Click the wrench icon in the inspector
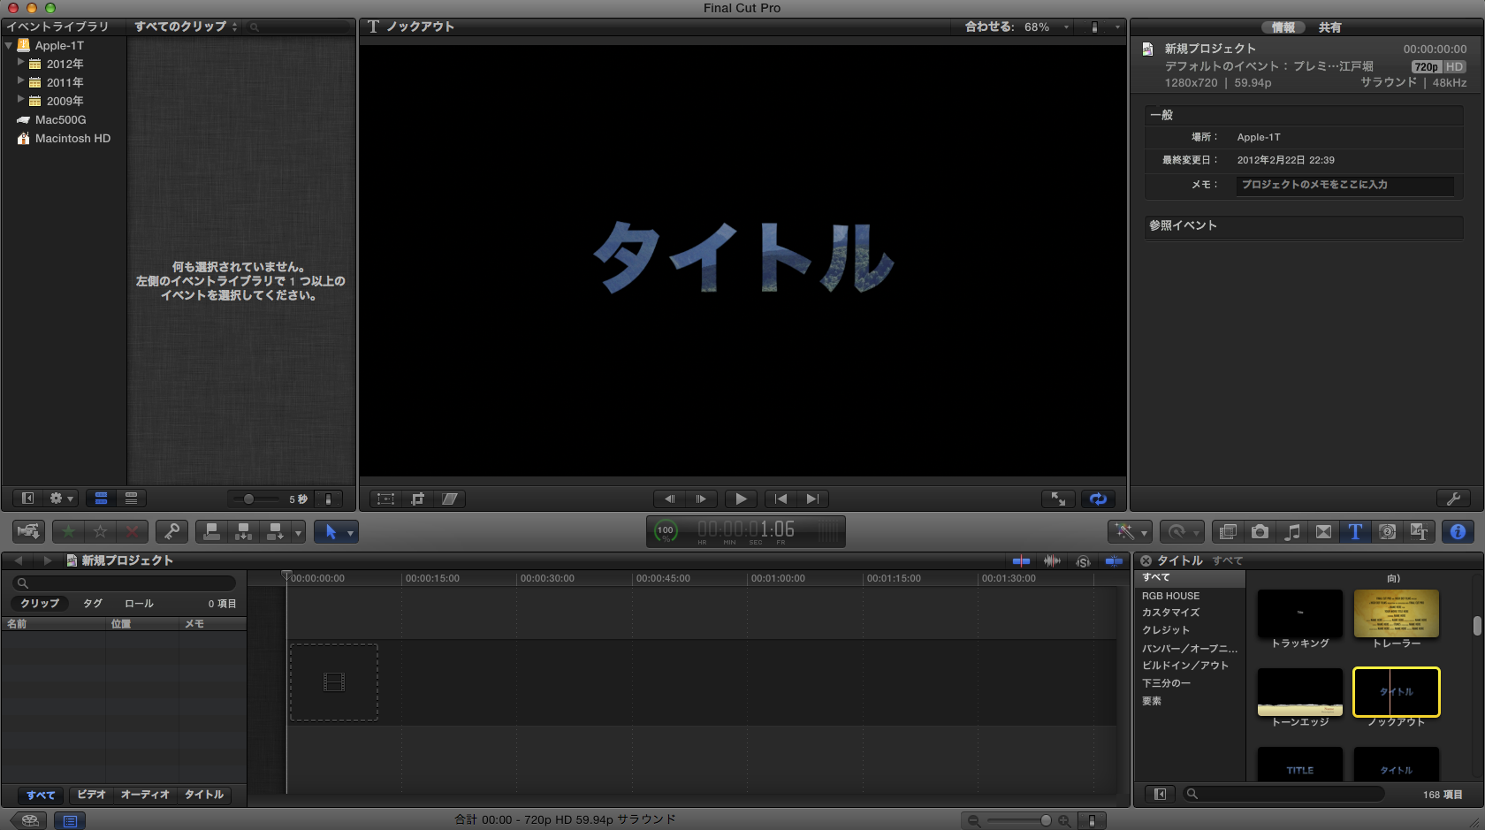The width and height of the screenshot is (1485, 830). point(1453,499)
